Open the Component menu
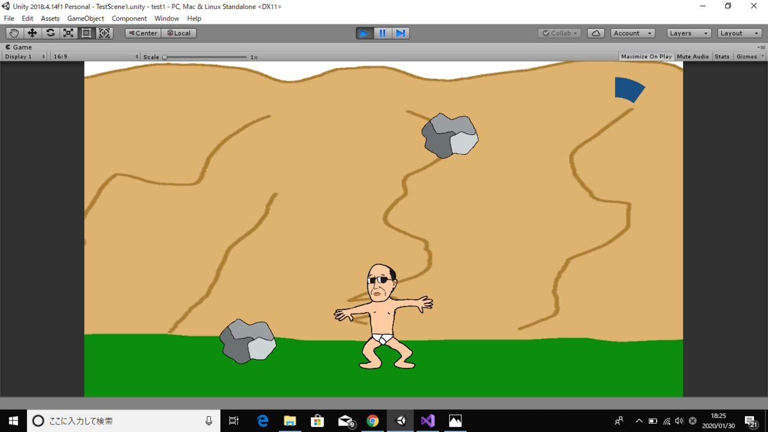The width and height of the screenshot is (768, 432). 129,19
